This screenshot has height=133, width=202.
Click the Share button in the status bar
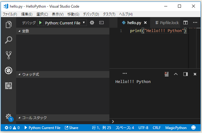pos(72,128)
